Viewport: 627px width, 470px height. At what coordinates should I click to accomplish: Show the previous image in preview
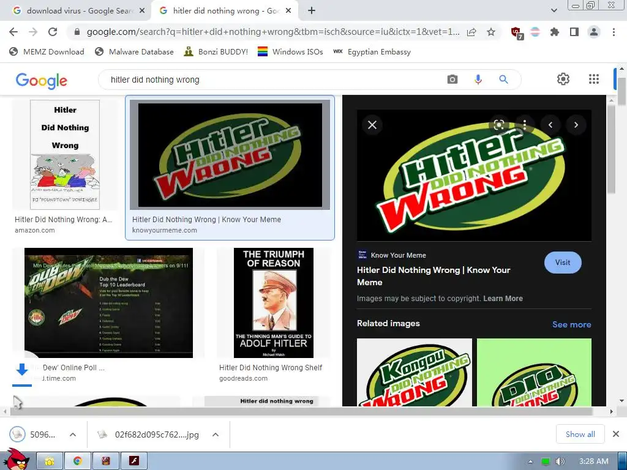pos(550,125)
